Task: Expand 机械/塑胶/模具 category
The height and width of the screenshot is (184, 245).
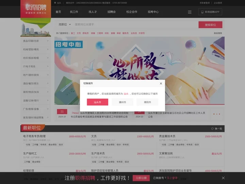Action: [36, 49]
